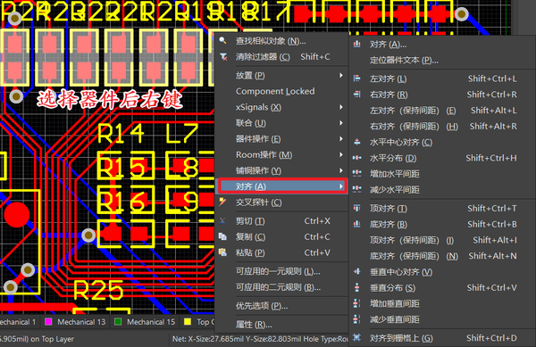The height and width of the screenshot is (347, 536).
Task: Expand the Room操作 (M) submenu arrow
Action: 341,154
